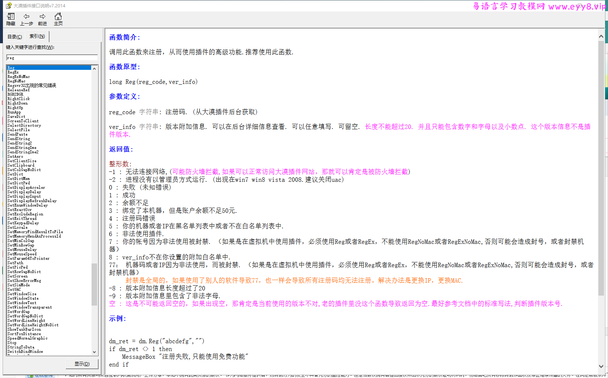Select RunApp in the index list
Image resolution: width=608 pixels, height=378 pixels.
(x=14, y=112)
